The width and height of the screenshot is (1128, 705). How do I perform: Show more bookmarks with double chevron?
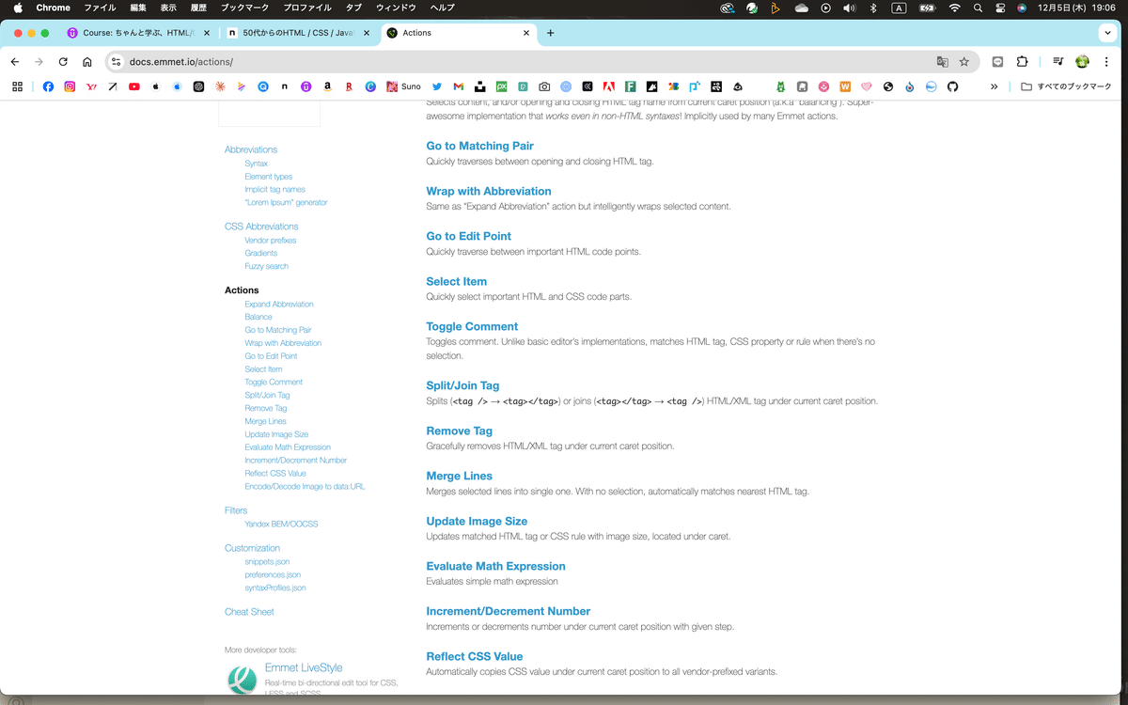[x=995, y=86]
